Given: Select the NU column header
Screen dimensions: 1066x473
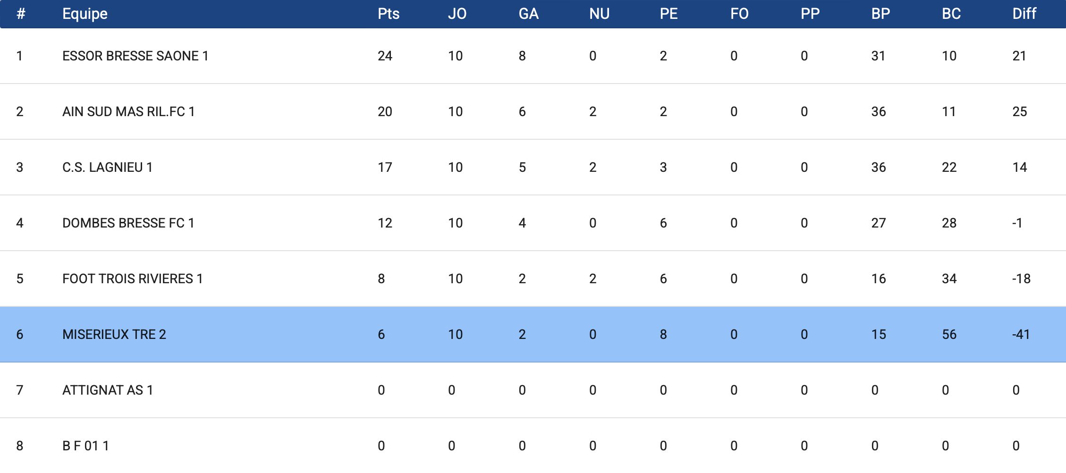Looking at the screenshot, I should (599, 14).
